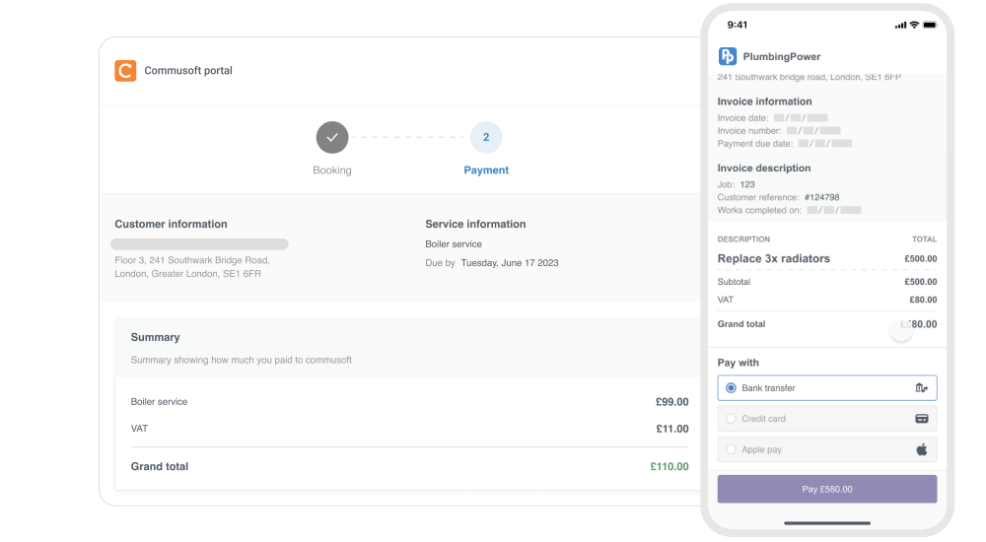
Task: Go to the Booking step label
Action: [332, 170]
